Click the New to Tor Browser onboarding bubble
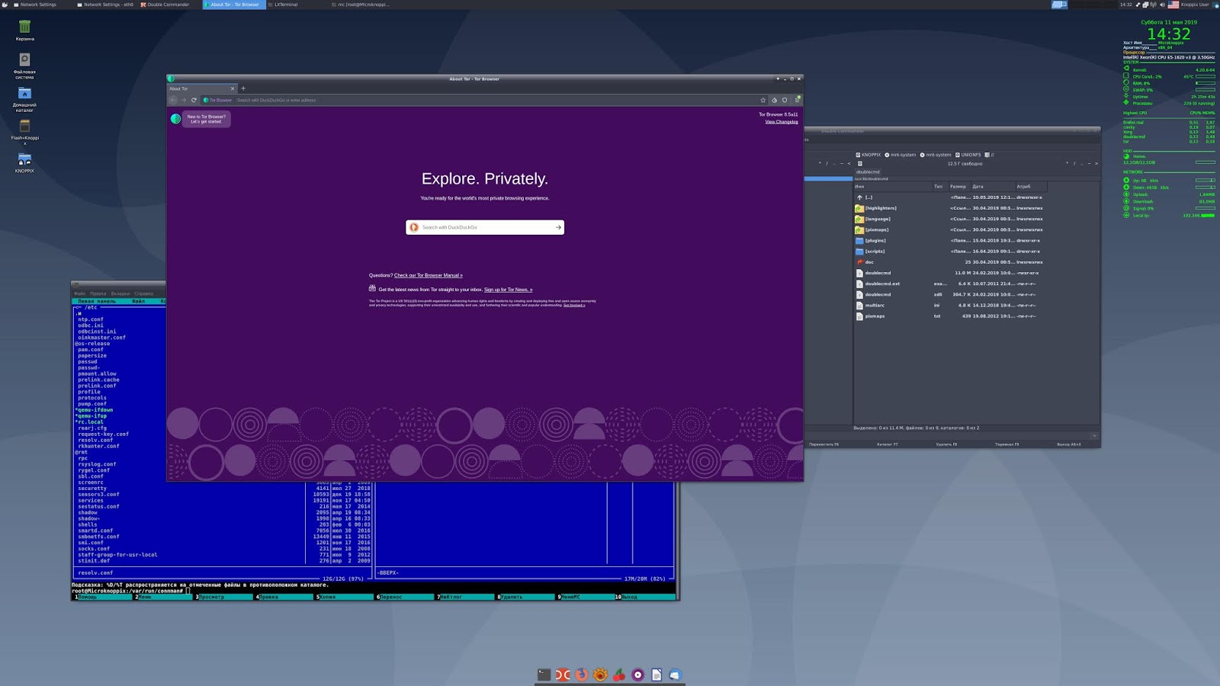 207,119
